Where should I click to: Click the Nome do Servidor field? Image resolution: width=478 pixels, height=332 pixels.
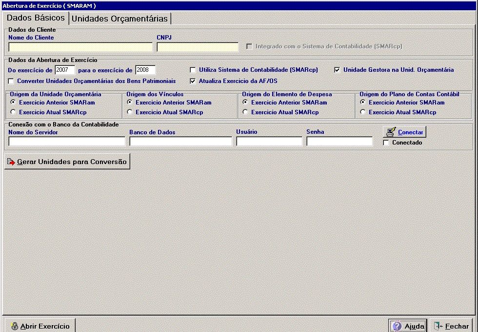coord(67,141)
